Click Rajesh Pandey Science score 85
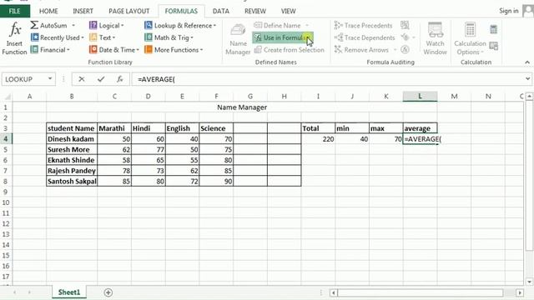534x300 pixels. coord(216,170)
